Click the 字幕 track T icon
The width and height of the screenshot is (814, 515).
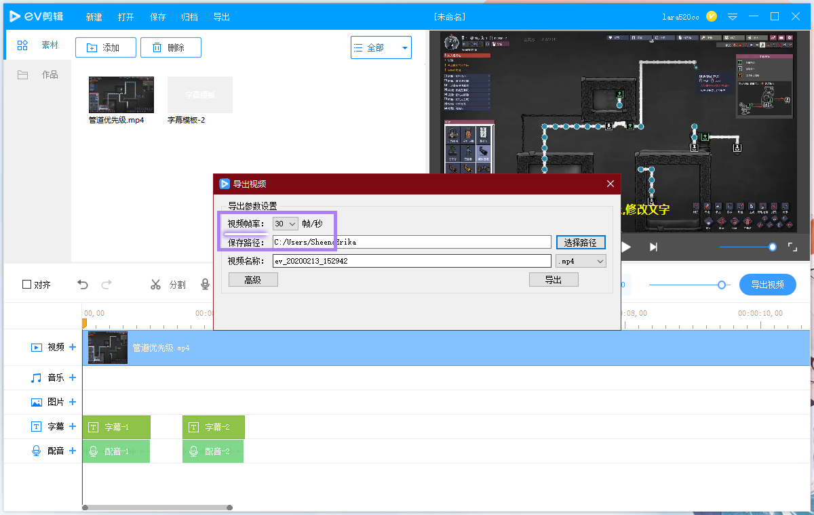click(x=37, y=426)
